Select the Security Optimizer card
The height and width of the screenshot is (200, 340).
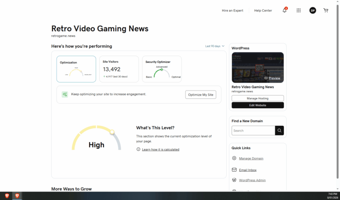tap(162, 69)
